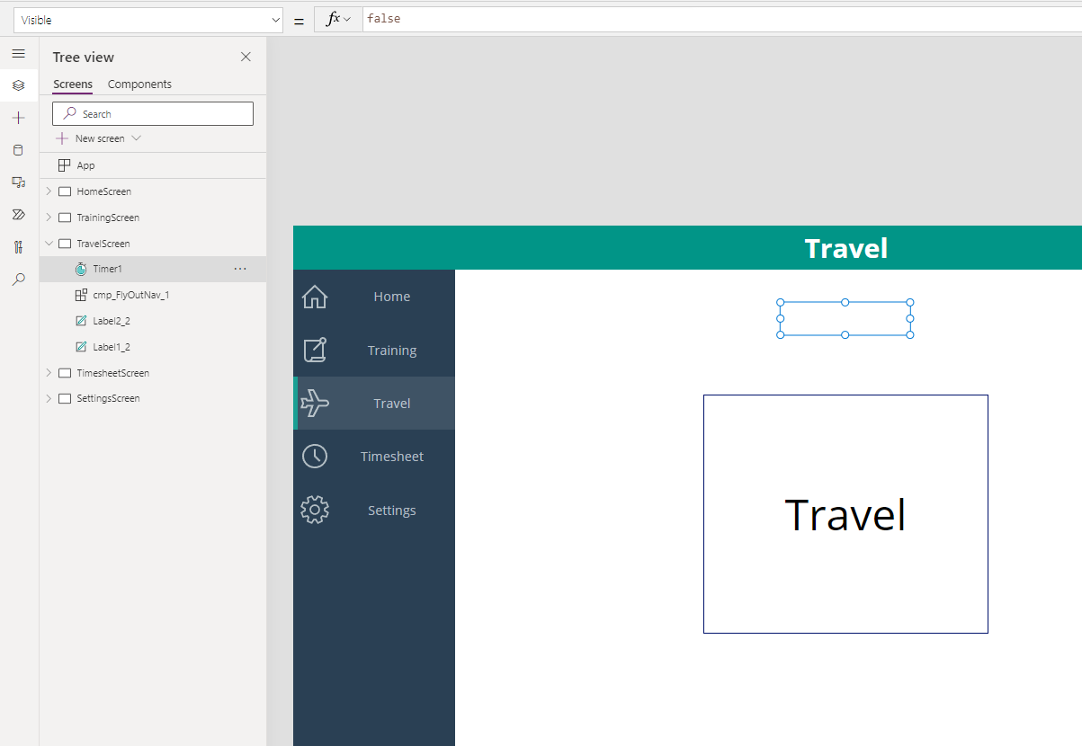Click the Settings gear icon
The width and height of the screenshot is (1082, 746).
point(315,511)
